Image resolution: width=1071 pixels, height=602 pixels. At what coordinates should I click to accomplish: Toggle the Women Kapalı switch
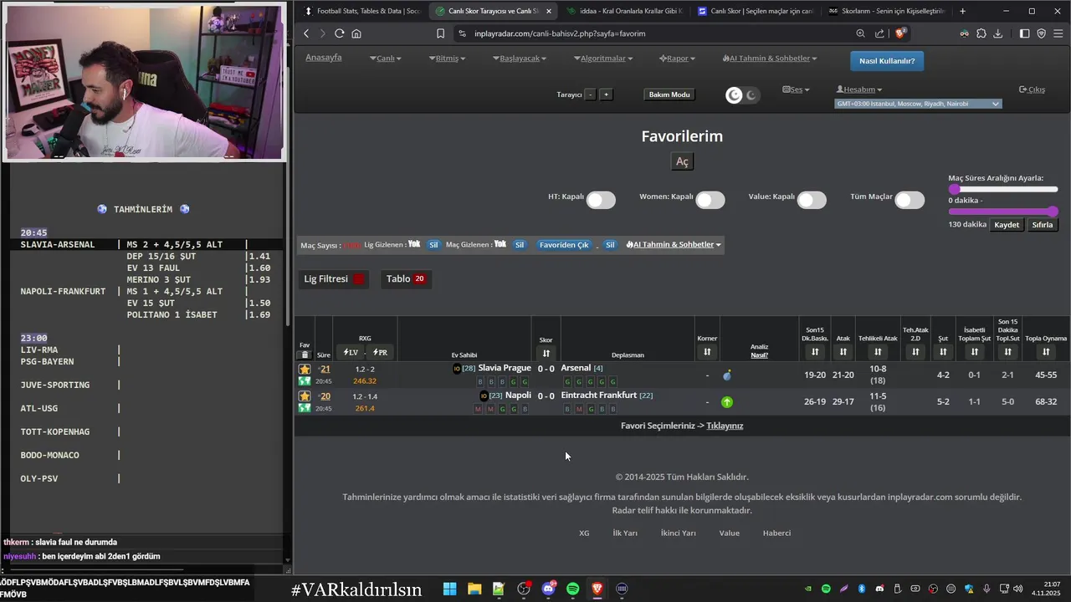(x=710, y=200)
